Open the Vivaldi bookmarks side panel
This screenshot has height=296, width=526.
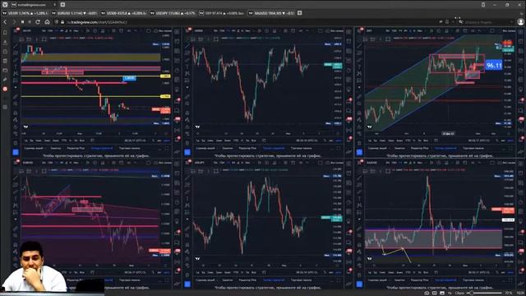tap(5, 33)
